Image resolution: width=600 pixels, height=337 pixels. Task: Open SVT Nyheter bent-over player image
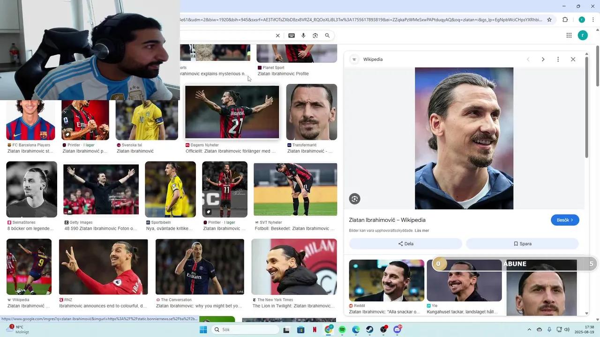[x=295, y=189]
